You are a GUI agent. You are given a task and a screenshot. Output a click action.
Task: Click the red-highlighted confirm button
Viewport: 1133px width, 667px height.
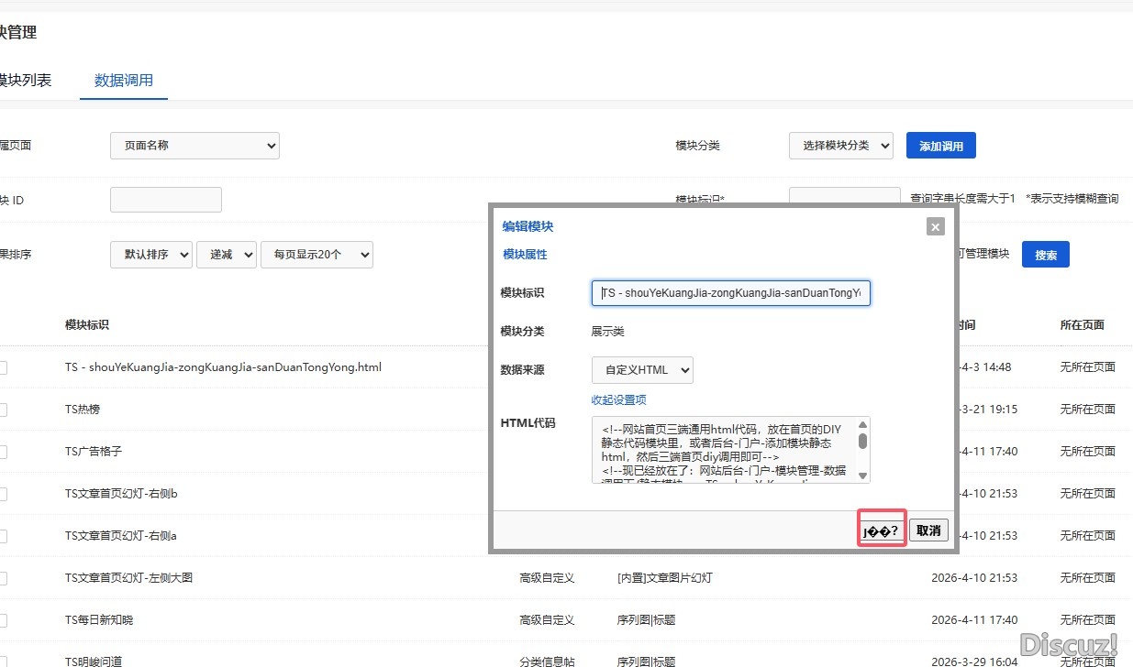click(x=881, y=530)
